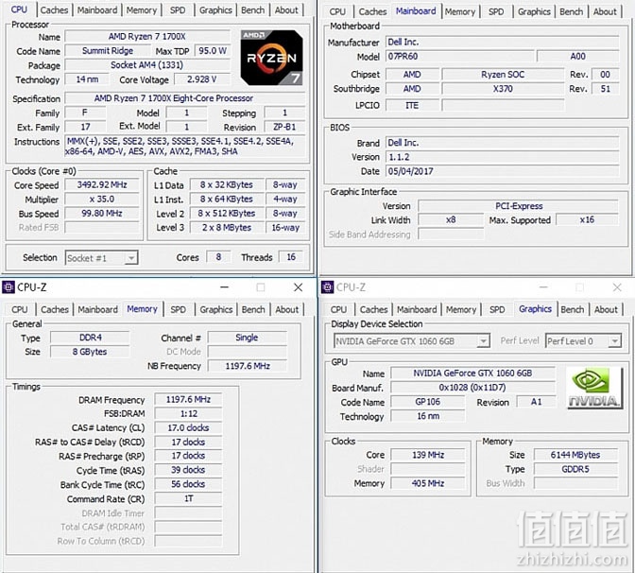The height and width of the screenshot is (573, 635).
Task: Choose SPD tab in the Graphics window
Action: tap(497, 309)
